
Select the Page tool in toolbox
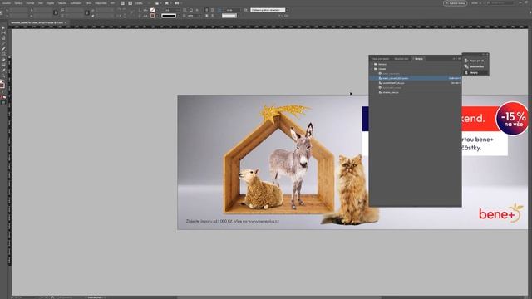click(x=3, y=37)
